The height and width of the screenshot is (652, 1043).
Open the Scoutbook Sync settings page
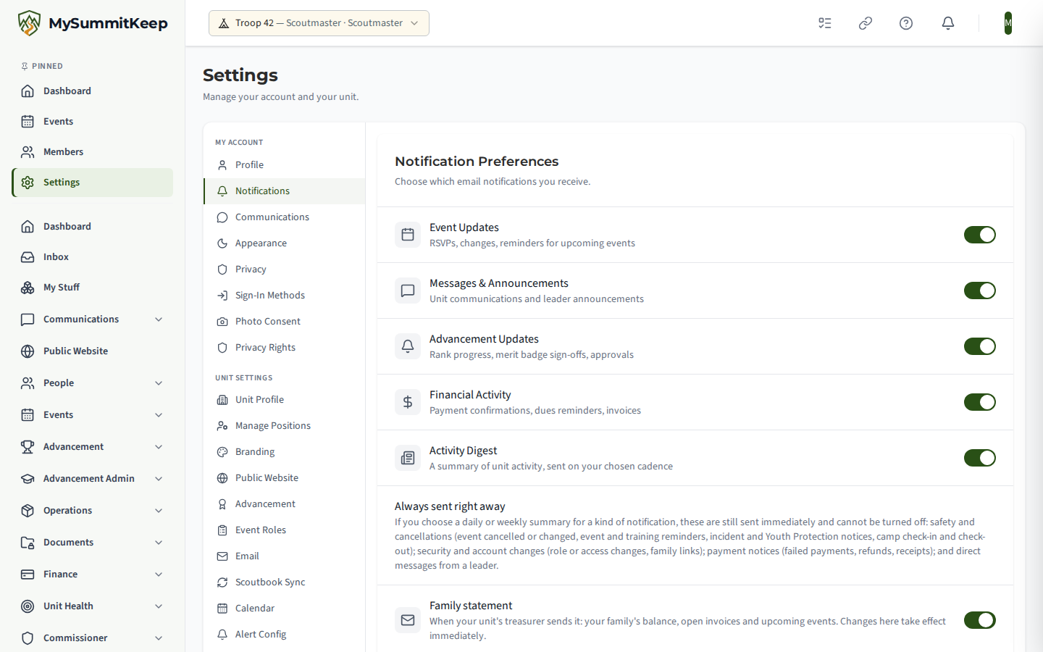284,582
